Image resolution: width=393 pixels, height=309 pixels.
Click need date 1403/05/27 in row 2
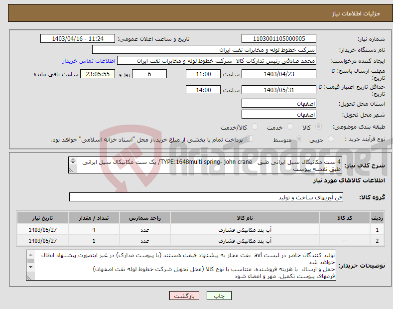click(43, 241)
